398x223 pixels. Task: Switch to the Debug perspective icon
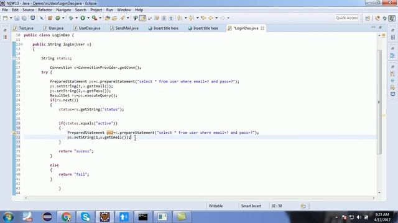(385, 18)
